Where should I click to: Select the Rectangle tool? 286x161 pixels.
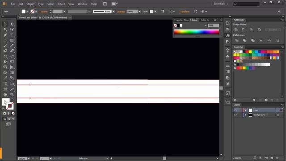(x=12, y=40)
